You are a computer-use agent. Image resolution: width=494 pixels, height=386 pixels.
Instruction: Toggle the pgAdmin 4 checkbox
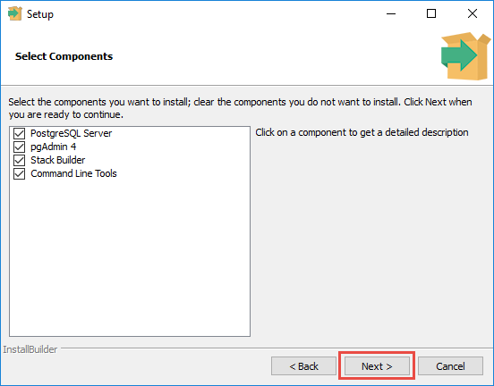click(19, 147)
